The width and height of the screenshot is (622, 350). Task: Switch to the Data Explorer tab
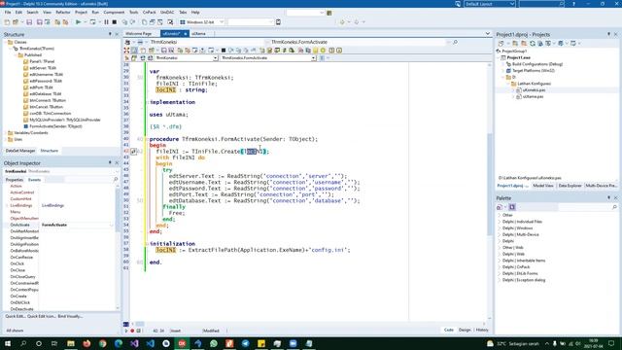(x=570, y=186)
